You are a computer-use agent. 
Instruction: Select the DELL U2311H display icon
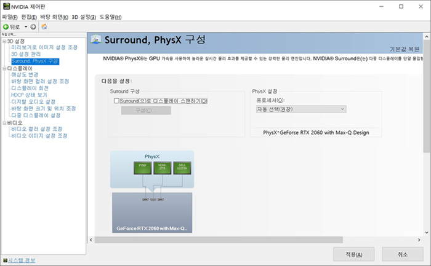(182, 168)
